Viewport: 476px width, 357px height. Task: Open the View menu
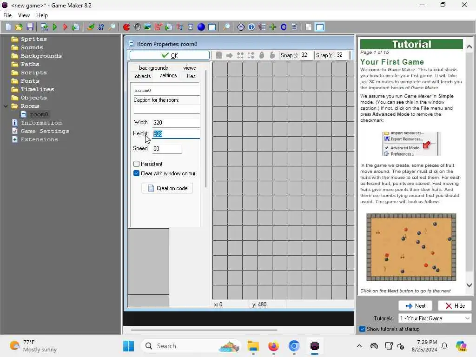24,15
